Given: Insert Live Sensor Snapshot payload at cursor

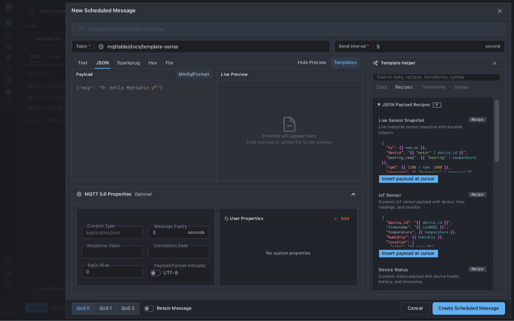Looking at the screenshot, I should 408,179.
